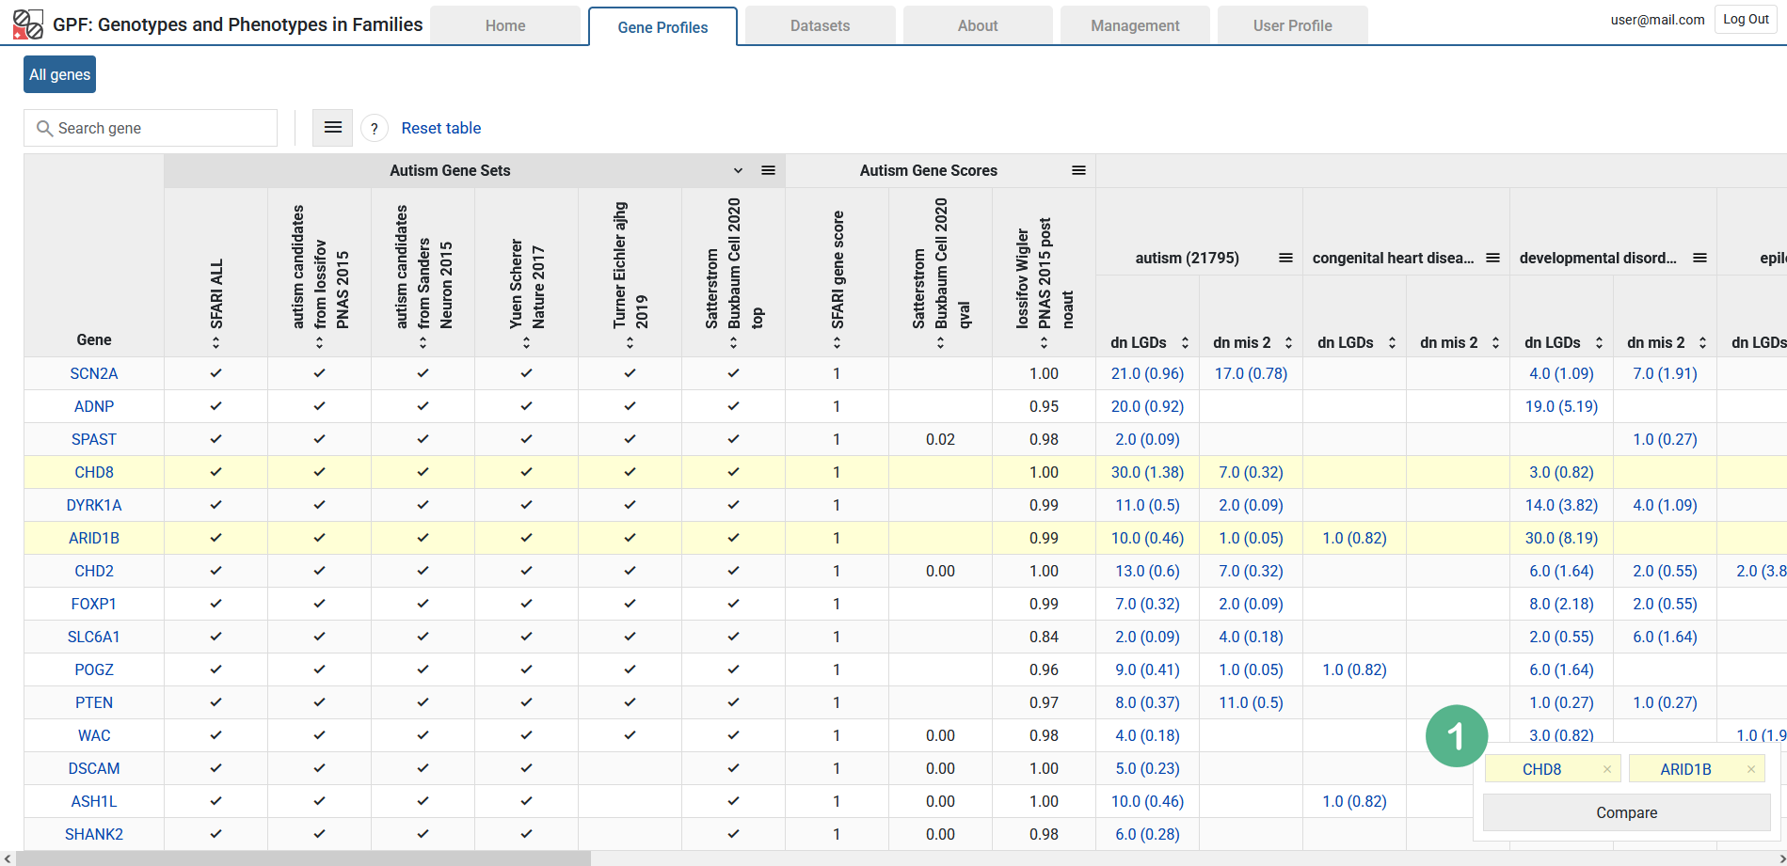Click the horizontal scrollbar at table bottom

(304, 858)
